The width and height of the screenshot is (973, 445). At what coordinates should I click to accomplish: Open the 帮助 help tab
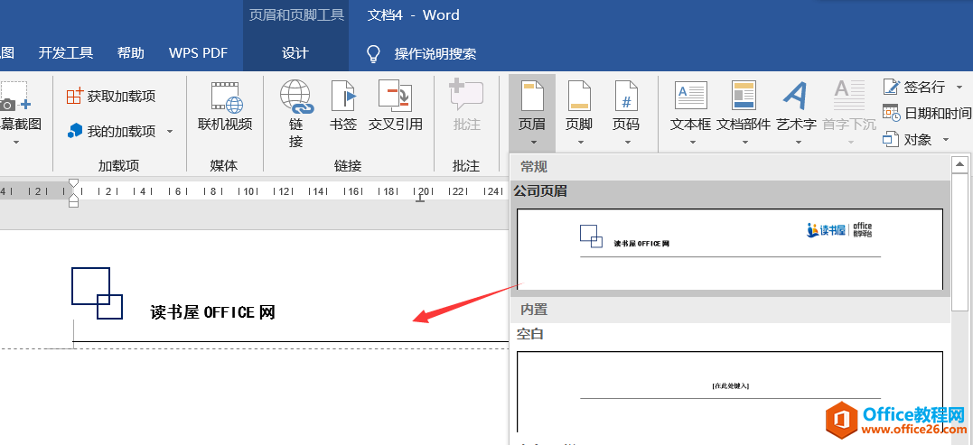click(131, 53)
